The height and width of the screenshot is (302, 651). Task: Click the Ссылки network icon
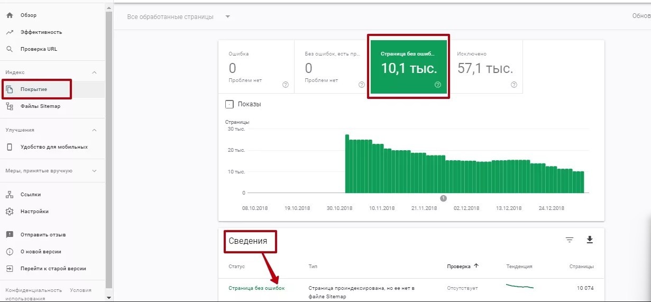[x=9, y=195]
